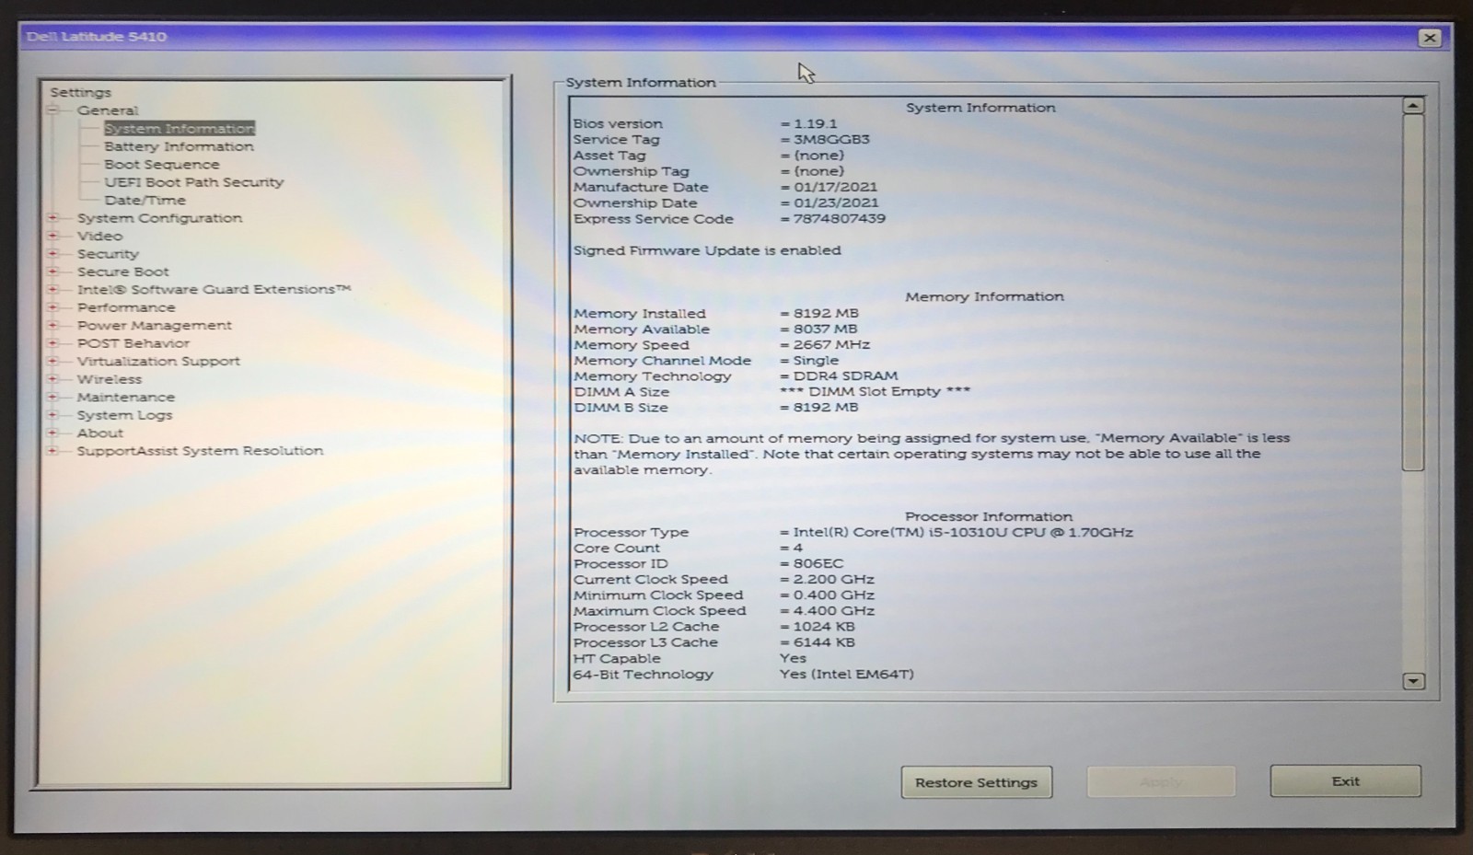Select the Video category
The image size is (1473, 855).
pyautogui.click(x=99, y=236)
